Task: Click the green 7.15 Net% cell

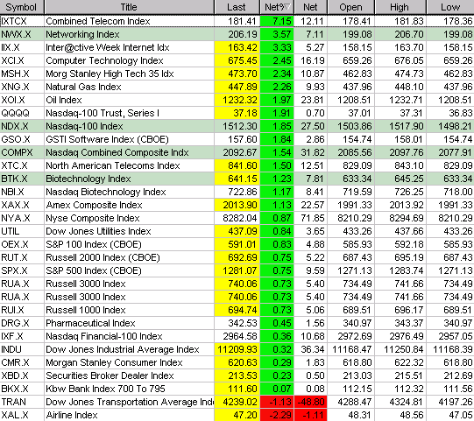Action: pos(277,21)
